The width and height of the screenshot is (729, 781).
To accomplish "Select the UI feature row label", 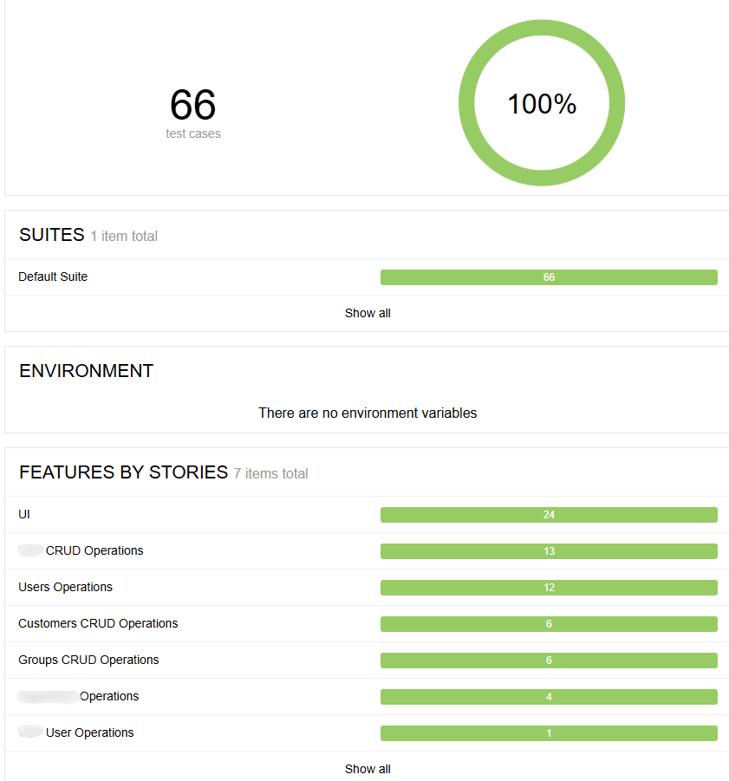I will click(x=24, y=514).
